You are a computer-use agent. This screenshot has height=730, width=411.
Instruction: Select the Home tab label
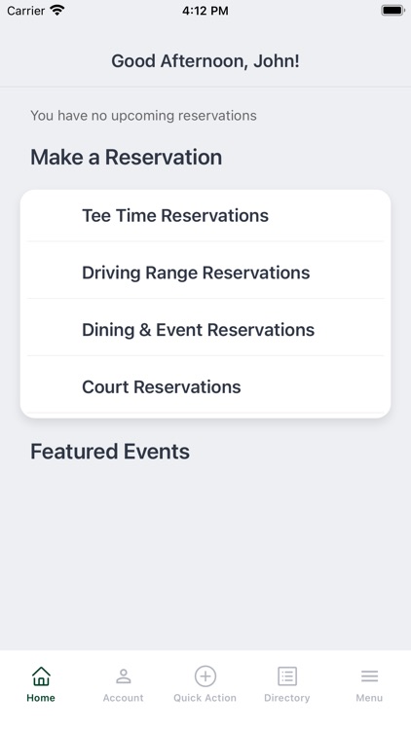point(41,698)
